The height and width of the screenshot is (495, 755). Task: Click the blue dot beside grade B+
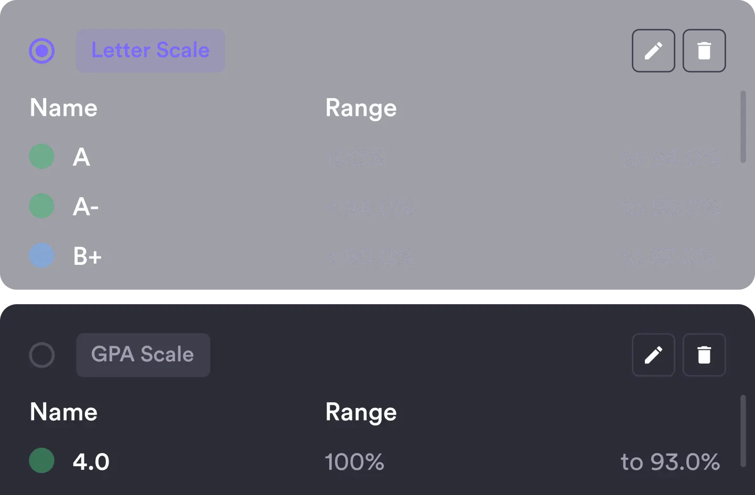point(41,256)
